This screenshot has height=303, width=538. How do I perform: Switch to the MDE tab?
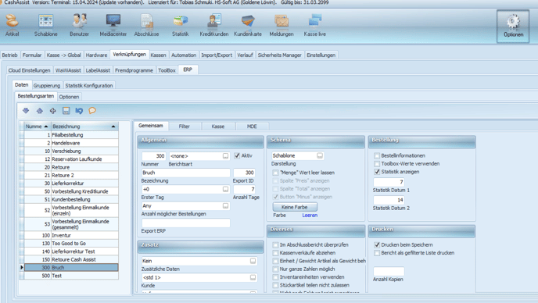[252, 127]
